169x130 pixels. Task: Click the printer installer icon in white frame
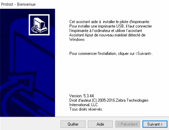click(39, 25)
